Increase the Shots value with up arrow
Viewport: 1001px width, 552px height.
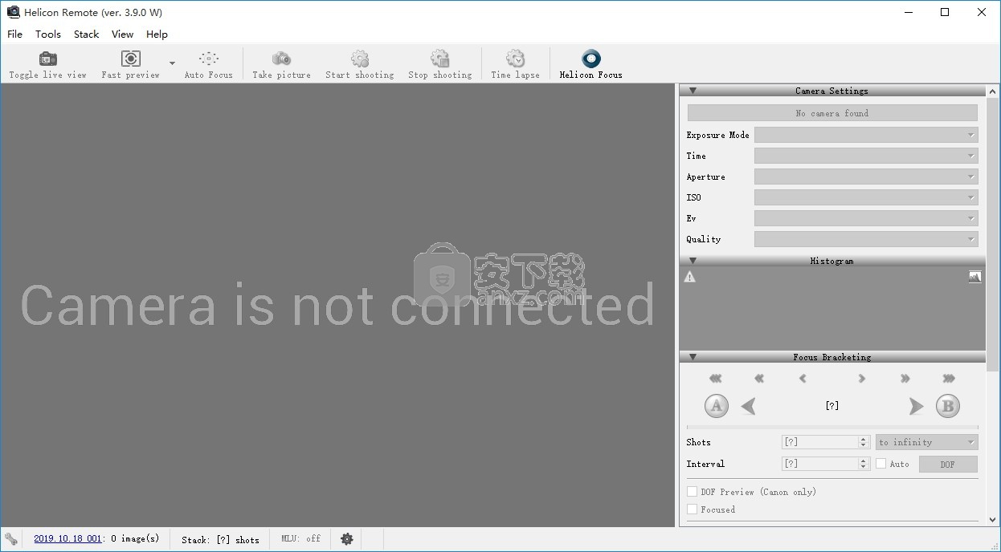[864, 439]
